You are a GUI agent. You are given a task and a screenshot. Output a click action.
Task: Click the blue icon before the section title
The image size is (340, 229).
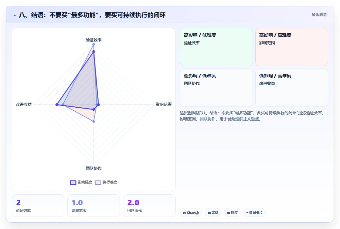click(14, 15)
